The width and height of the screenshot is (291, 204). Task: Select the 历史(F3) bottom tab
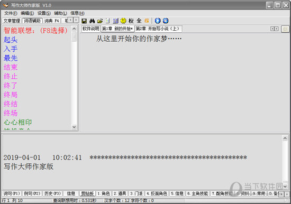click(52, 193)
